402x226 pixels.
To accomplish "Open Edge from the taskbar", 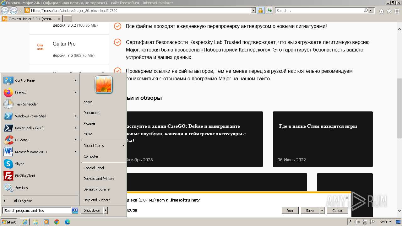I will pos(68,222).
